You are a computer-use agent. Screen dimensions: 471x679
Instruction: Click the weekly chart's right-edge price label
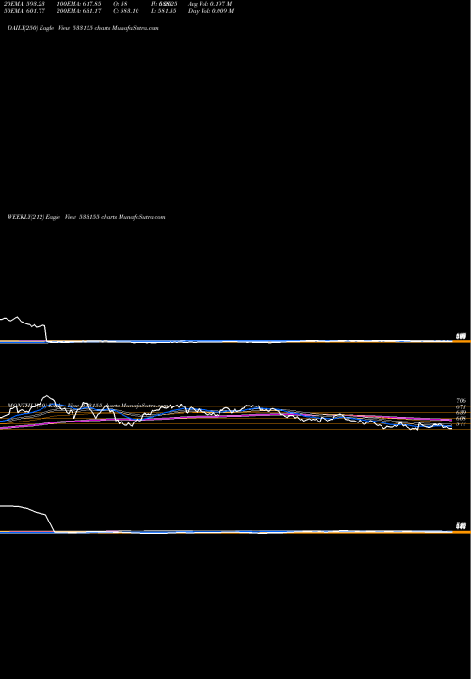point(461,337)
